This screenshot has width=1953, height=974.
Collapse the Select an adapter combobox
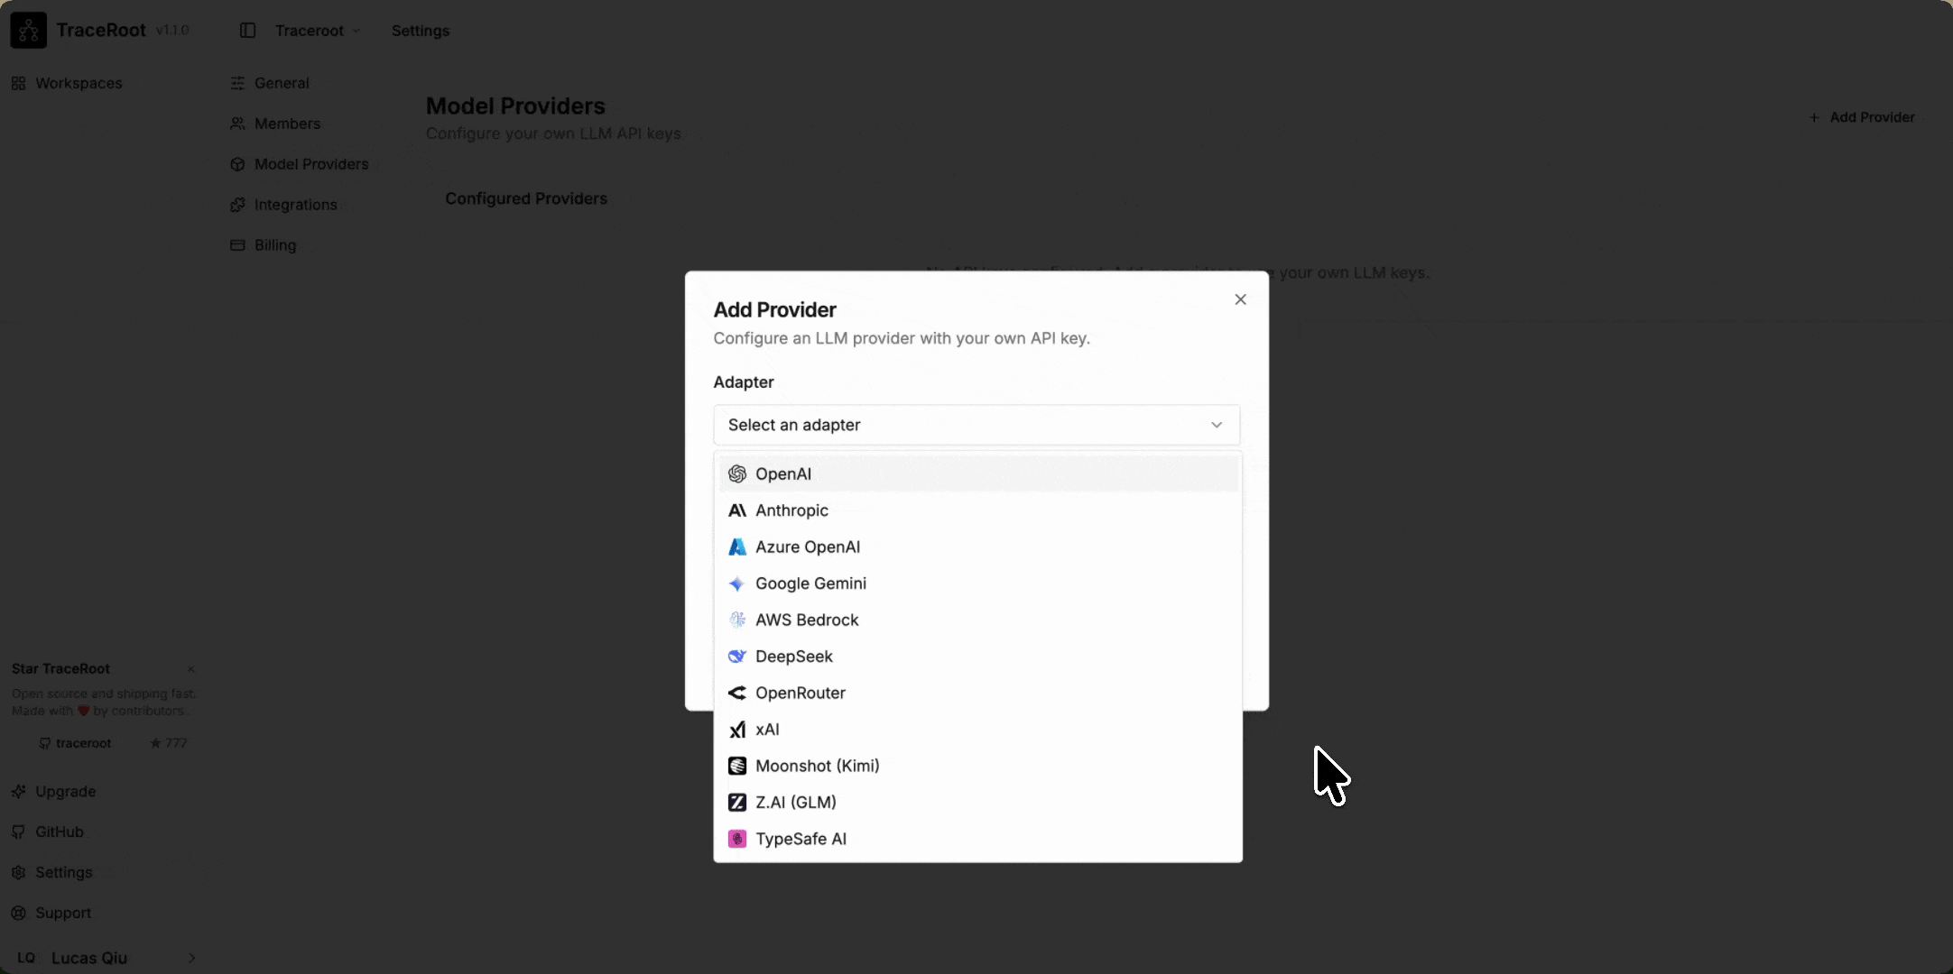pyautogui.click(x=976, y=425)
